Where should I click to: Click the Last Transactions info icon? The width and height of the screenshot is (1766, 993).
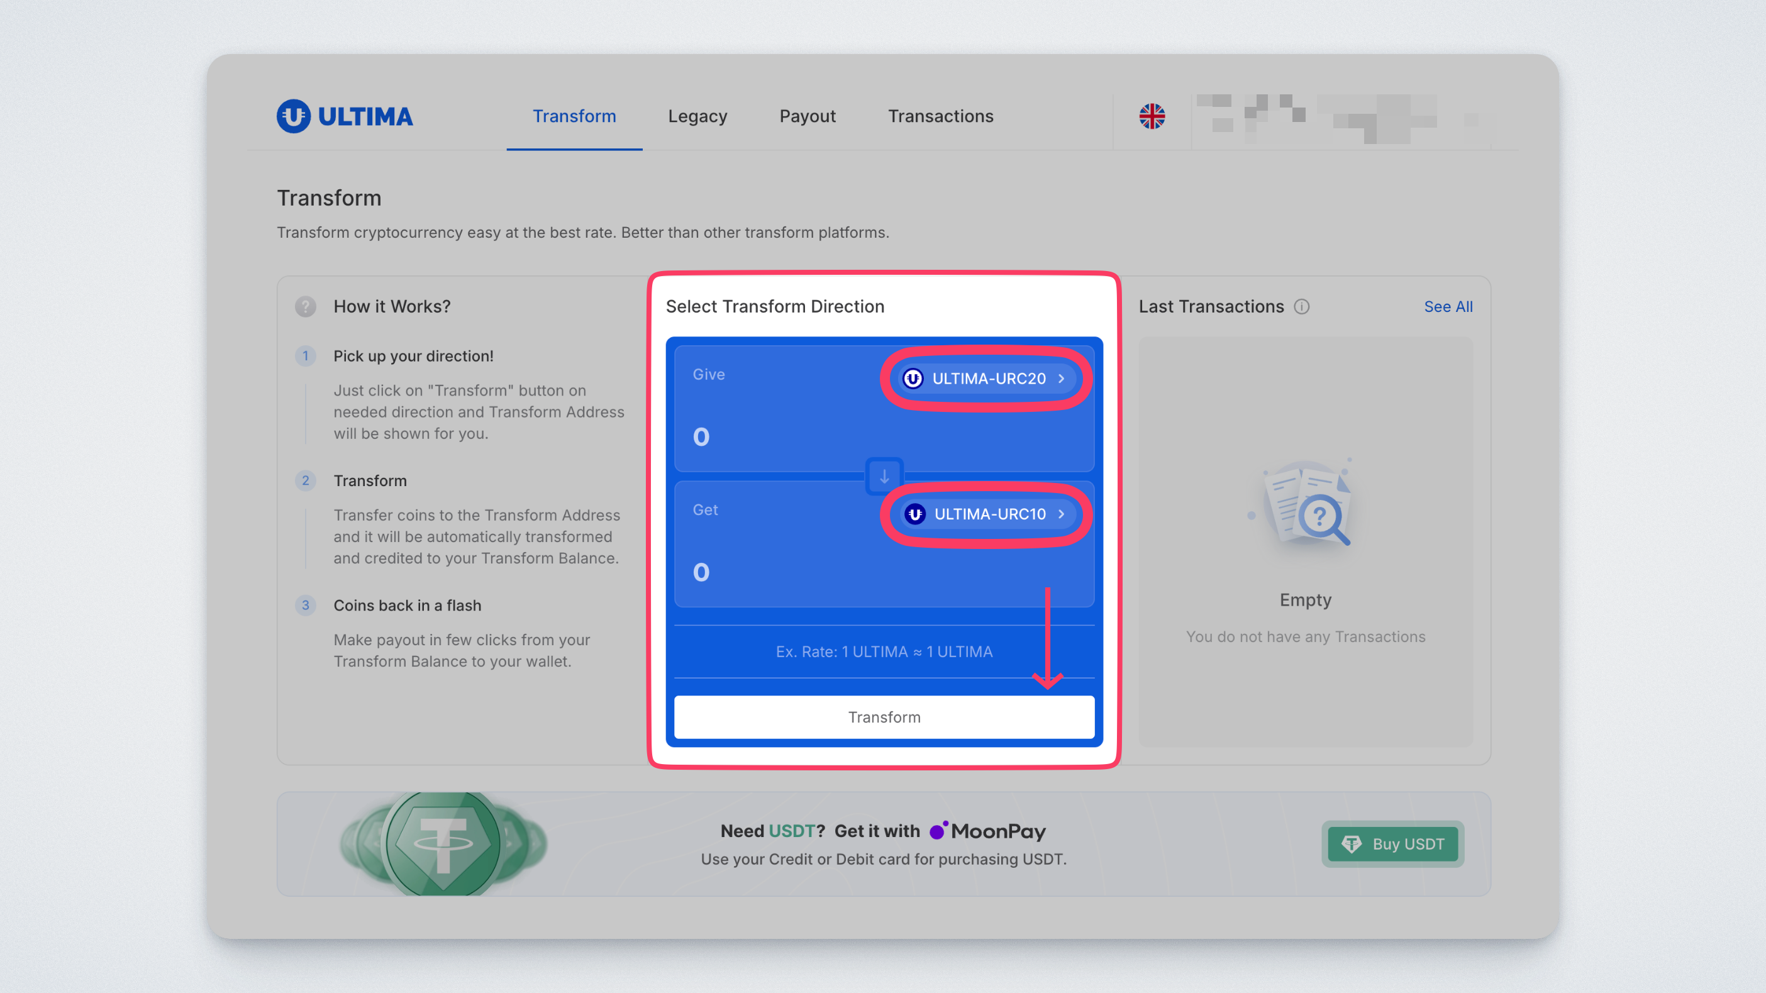(x=1301, y=306)
